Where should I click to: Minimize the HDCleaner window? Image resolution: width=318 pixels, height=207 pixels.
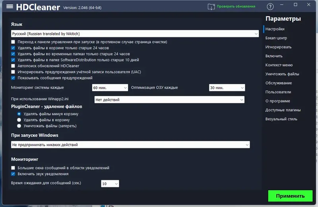tap(282, 5)
